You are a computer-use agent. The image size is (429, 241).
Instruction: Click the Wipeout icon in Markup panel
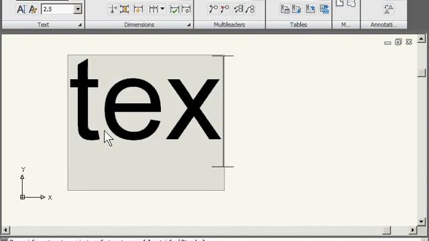click(x=340, y=3)
